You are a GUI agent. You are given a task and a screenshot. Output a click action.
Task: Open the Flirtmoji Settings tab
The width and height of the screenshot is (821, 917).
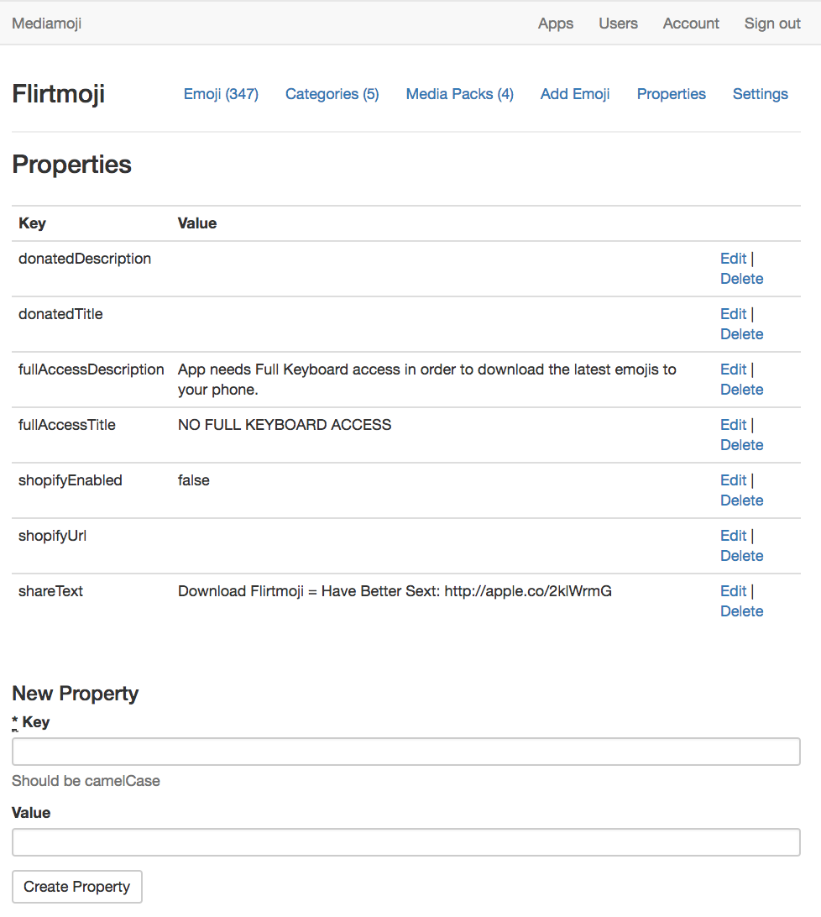[x=760, y=94]
